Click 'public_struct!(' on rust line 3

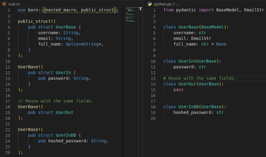[x=37, y=21]
